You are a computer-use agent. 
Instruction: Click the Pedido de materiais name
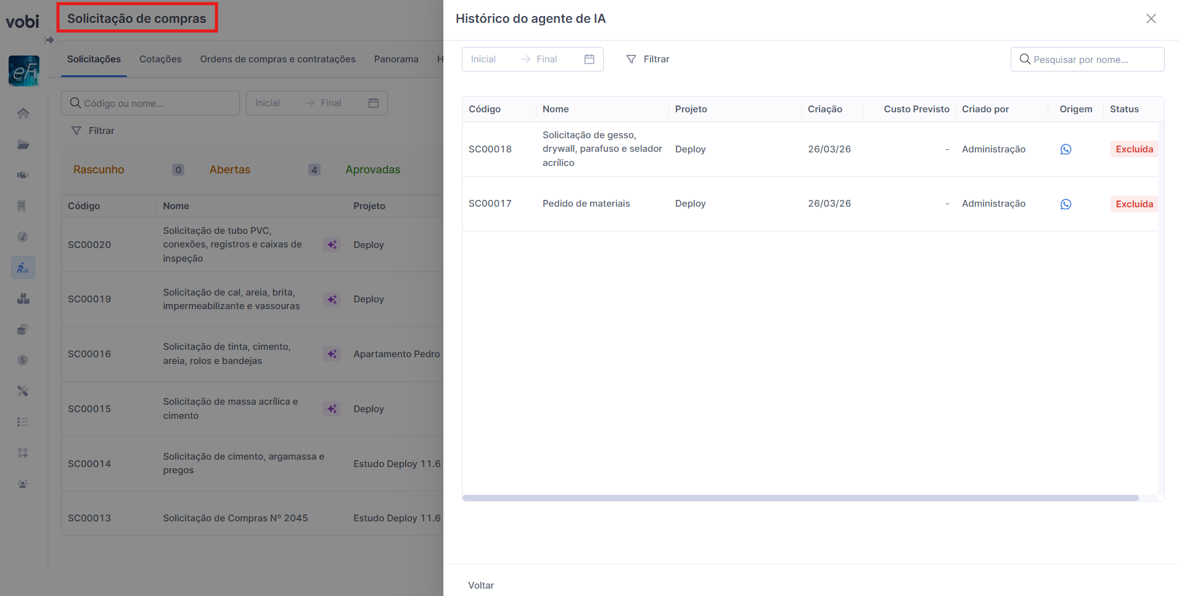coord(586,204)
